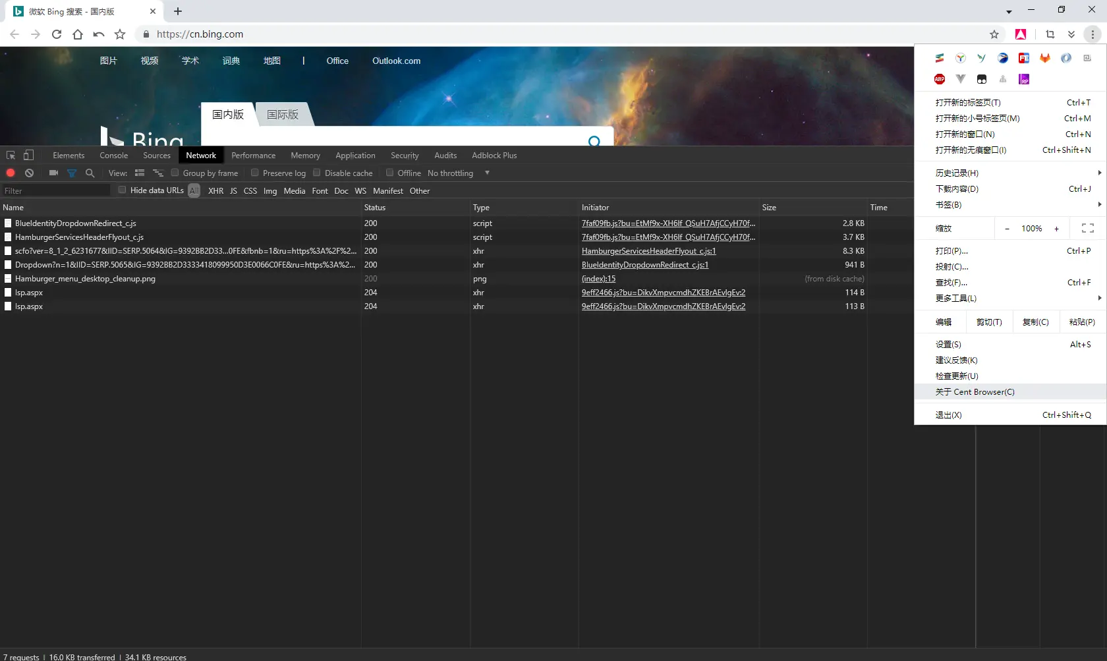This screenshot has height=661, width=1107.
Task: Open the network search magnifier icon
Action: (x=90, y=173)
